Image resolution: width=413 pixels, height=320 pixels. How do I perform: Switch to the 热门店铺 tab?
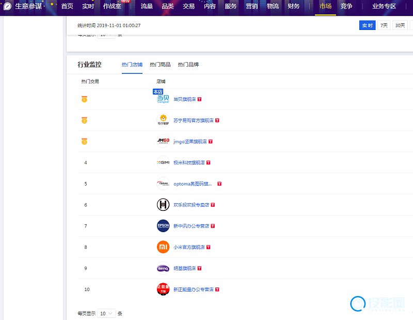132,65
